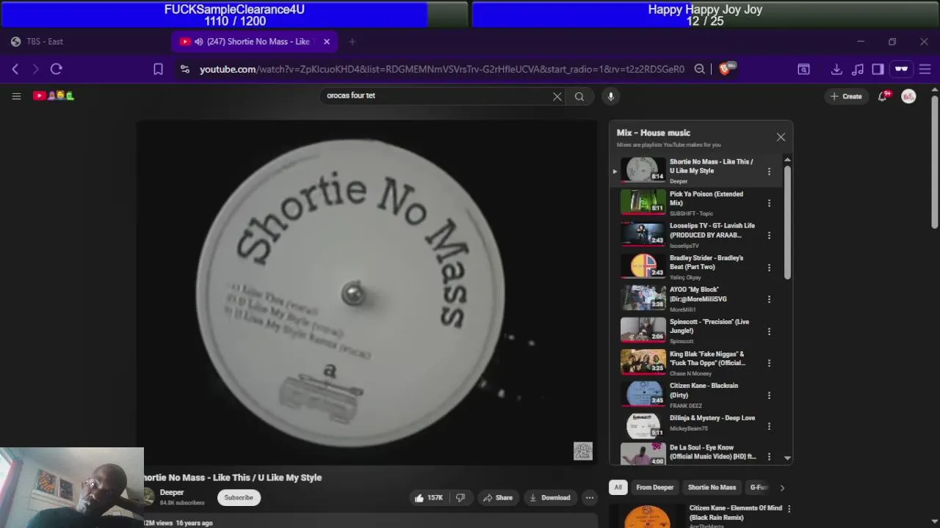Open options menu for Spinscott Precision

click(x=769, y=331)
